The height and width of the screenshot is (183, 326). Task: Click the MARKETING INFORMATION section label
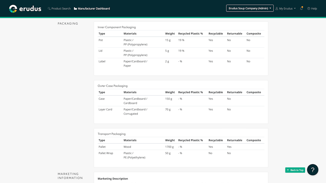[x=70, y=176]
